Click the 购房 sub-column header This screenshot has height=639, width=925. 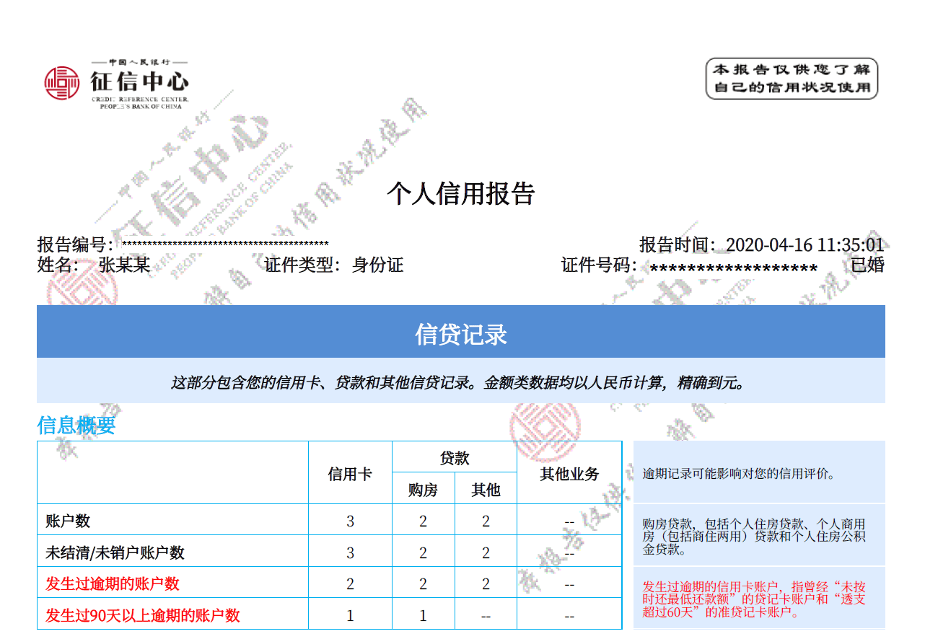click(x=423, y=490)
